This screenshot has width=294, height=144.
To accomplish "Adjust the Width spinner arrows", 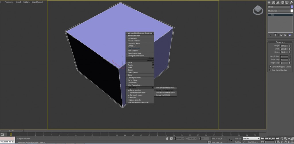I will point(290,49).
